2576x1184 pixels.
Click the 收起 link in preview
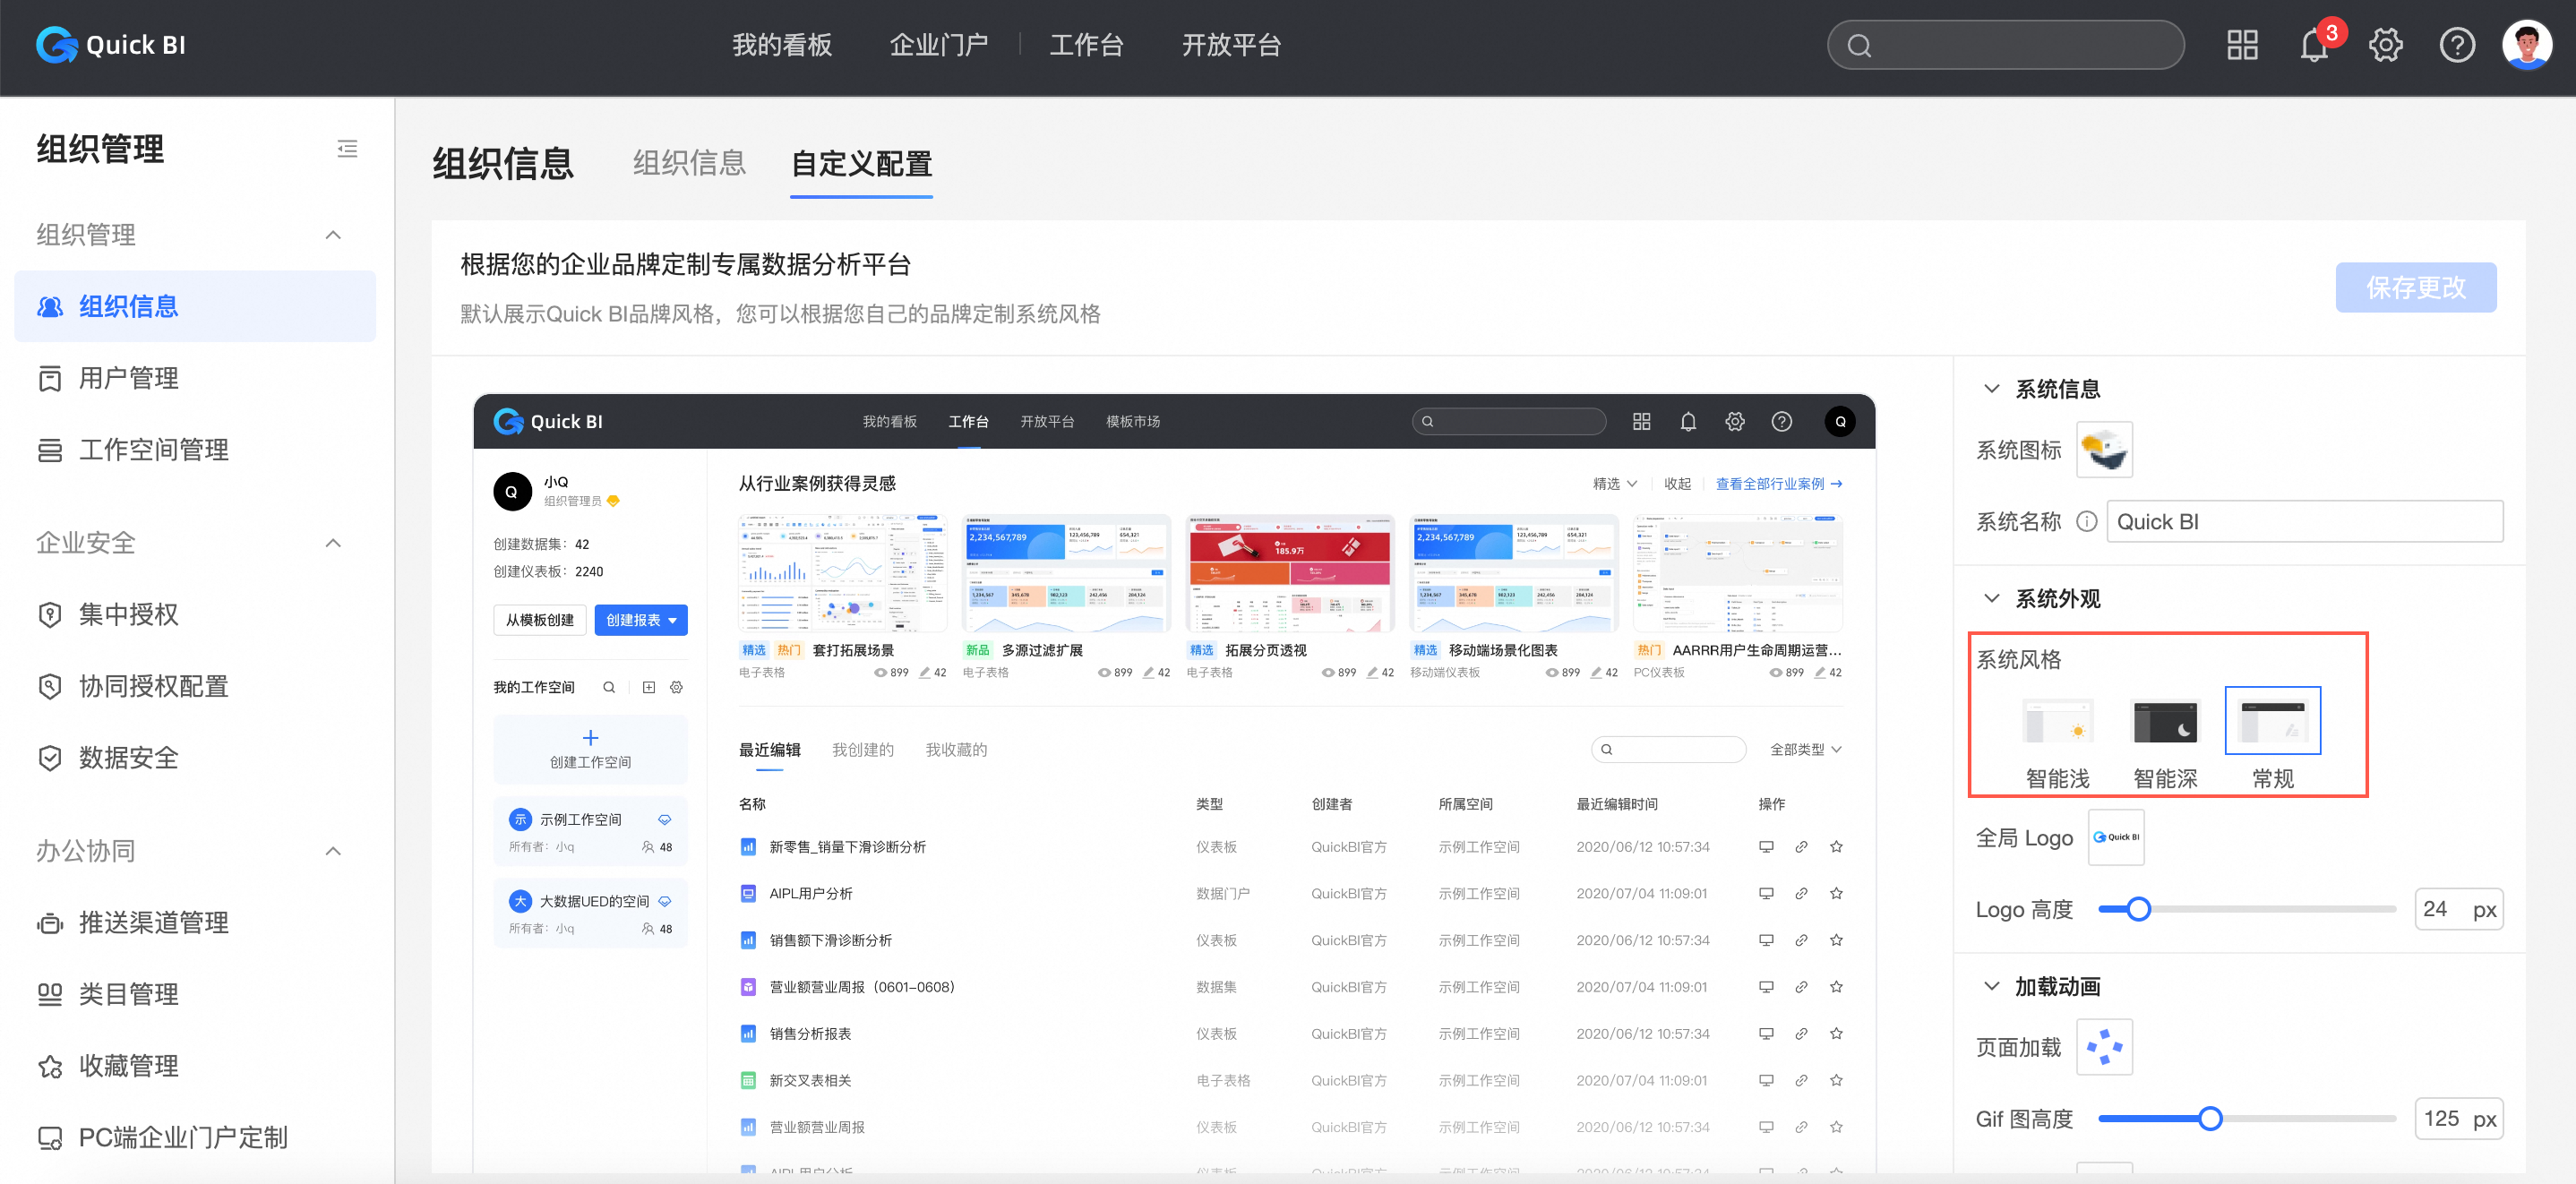tap(1677, 484)
